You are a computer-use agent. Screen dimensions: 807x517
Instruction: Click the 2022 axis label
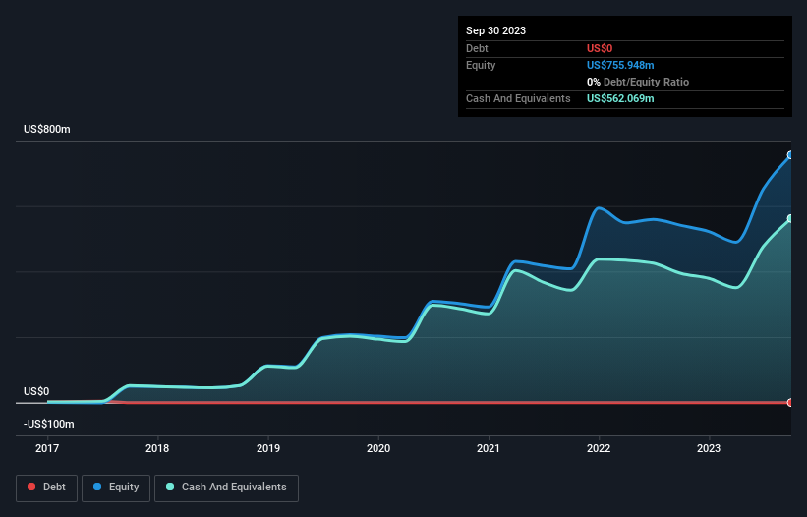[599, 448]
